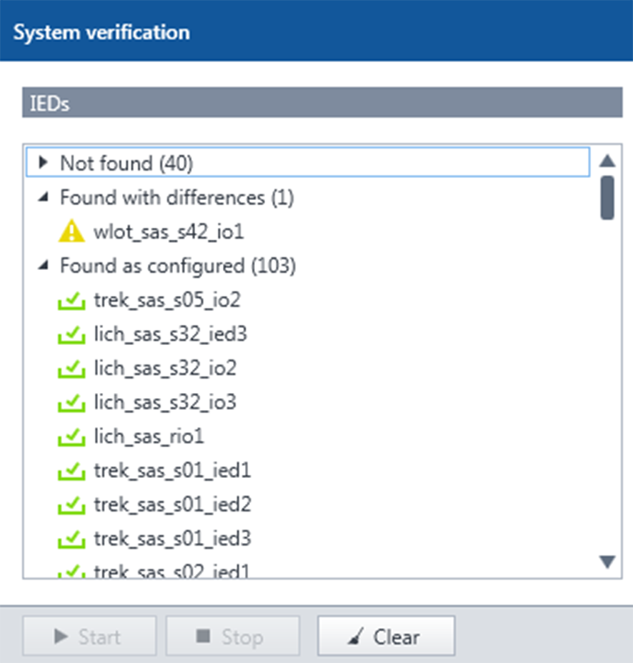Click the IED list scrollbar thumb
Screen dimensions: 633x663
(x=607, y=197)
